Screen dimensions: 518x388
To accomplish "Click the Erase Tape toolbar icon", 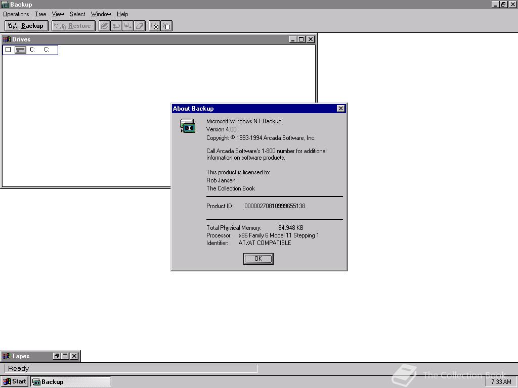I will 140,26.
